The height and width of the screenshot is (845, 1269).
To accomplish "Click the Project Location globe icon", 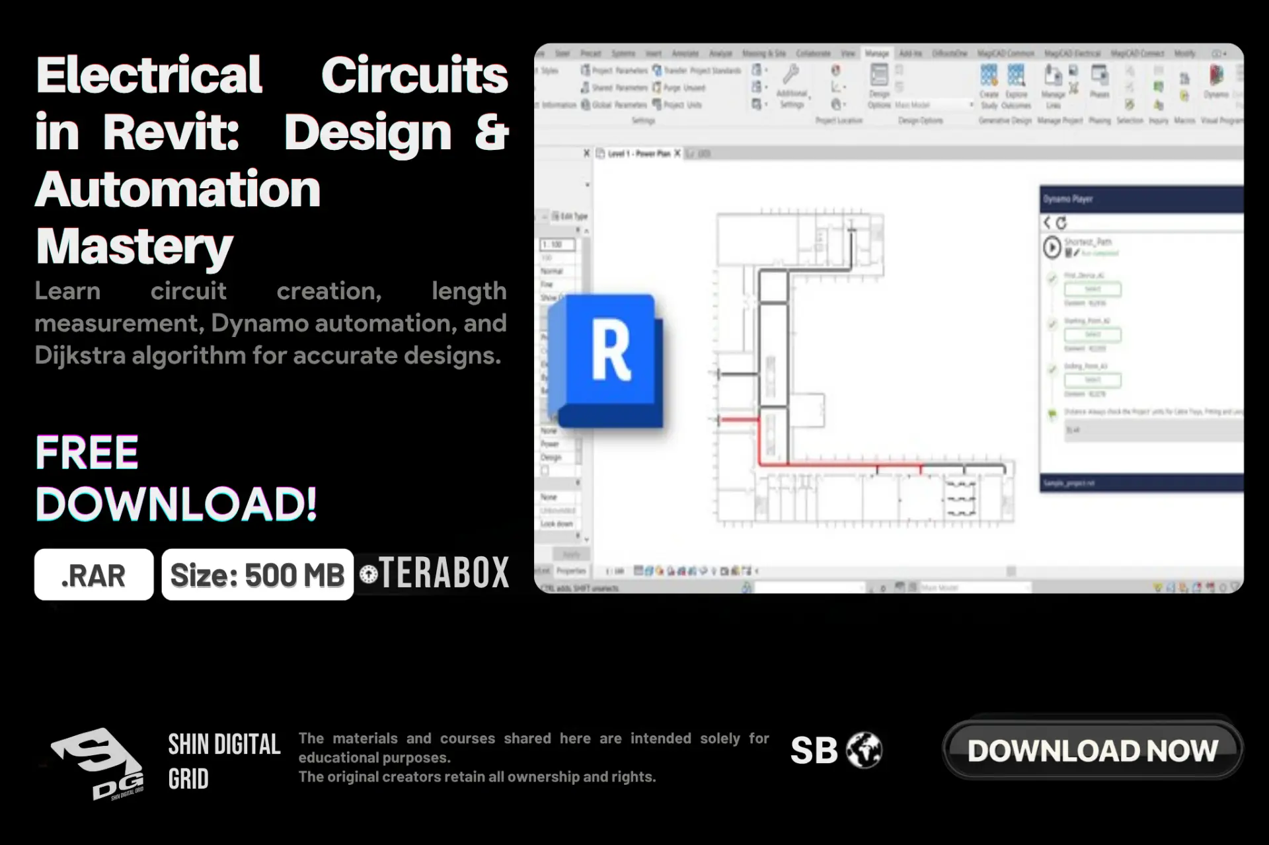I will click(x=836, y=70).
